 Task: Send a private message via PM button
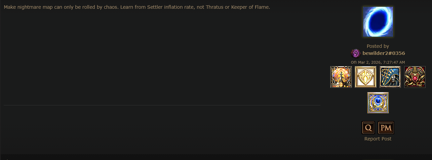click(x=386, y=128)
